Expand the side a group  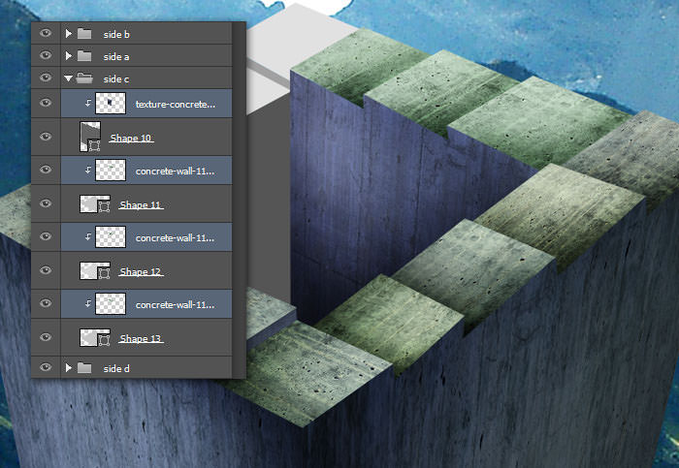pos(69,56)
